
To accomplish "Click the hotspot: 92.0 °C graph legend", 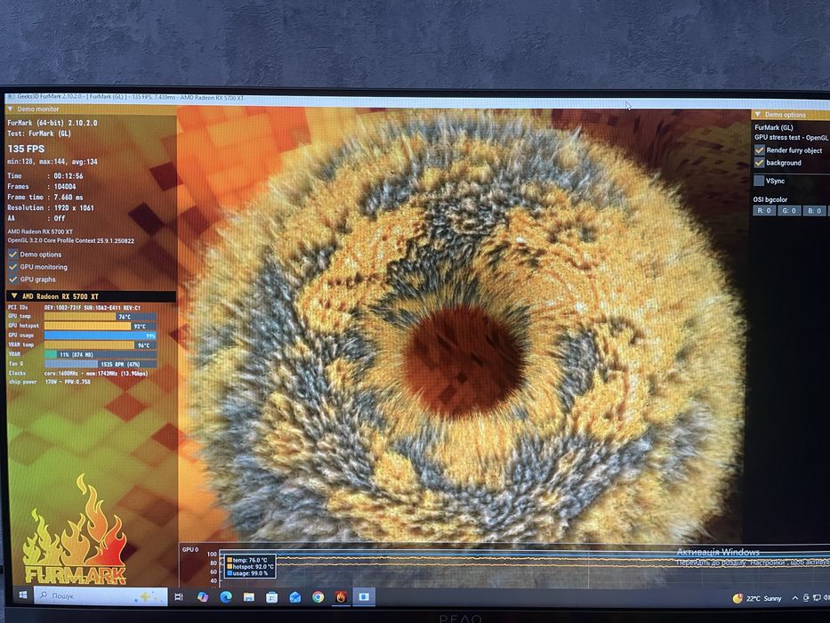I will coord(250,567).
